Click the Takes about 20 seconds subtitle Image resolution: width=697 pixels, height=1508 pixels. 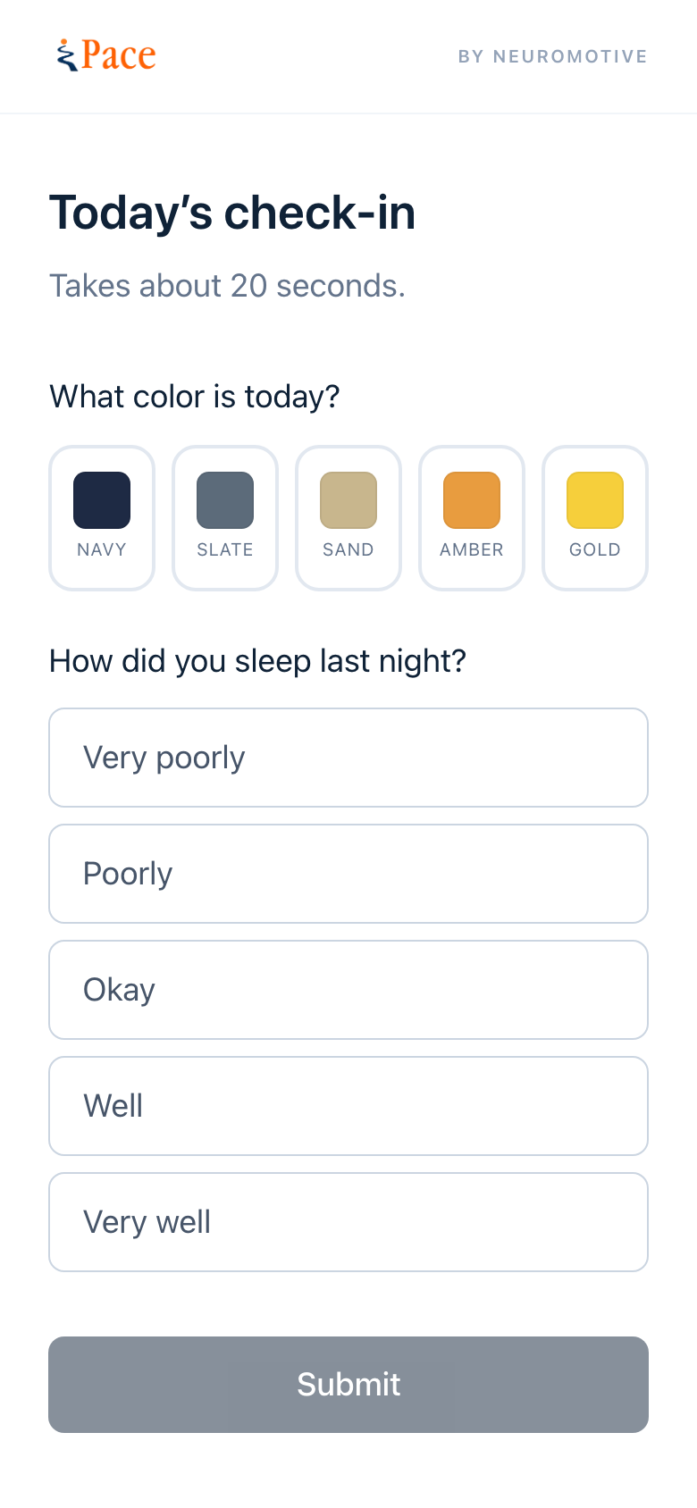coord(227,286)
